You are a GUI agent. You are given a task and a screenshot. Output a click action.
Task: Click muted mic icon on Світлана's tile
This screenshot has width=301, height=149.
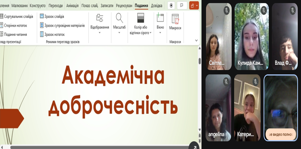tap(226, 10)
